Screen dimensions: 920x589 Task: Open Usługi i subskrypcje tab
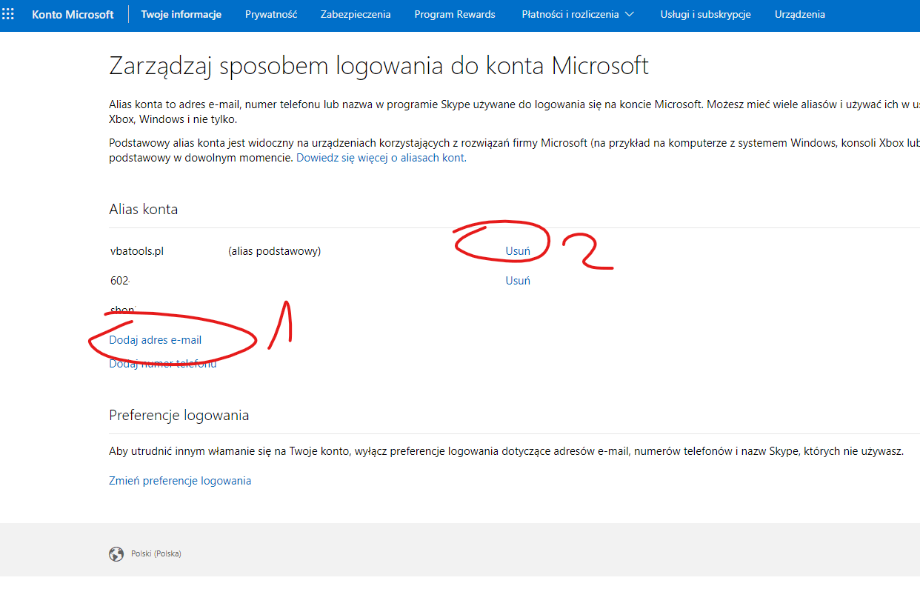point(705,14)
